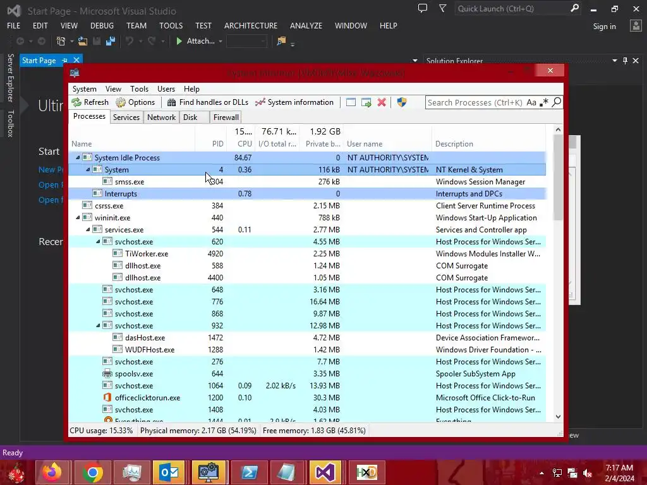647x485 pixels.
Task: Click the Refresh toolbar button
Action: (x=90, y=102)
